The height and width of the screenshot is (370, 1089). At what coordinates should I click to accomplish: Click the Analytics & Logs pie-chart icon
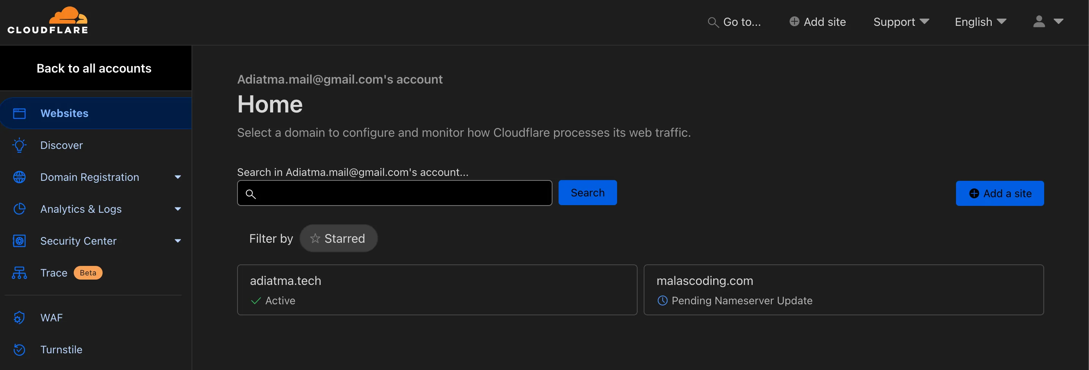pos(19,209)
